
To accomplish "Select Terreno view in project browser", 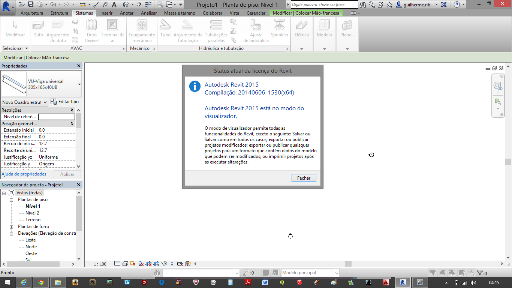I will [x=33, y=220].
